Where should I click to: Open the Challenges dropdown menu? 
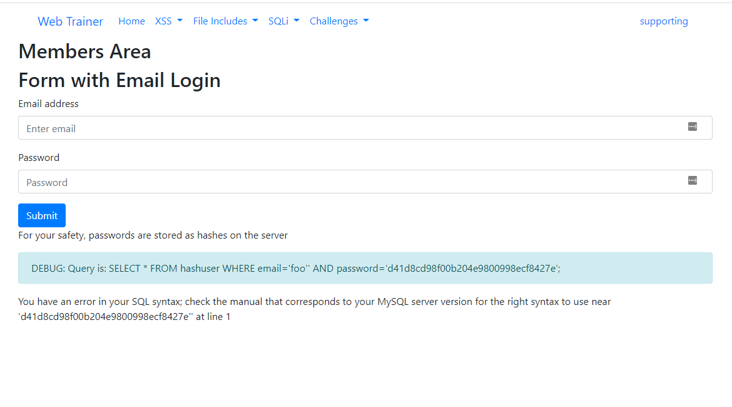338,21
